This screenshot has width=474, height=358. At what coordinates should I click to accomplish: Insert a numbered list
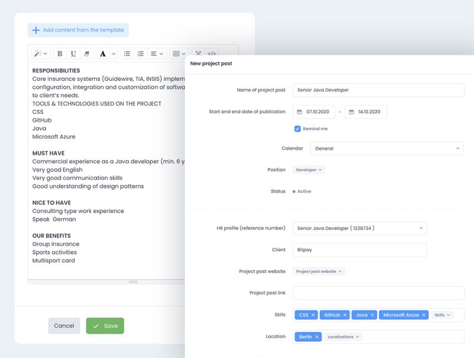point(140,53)
